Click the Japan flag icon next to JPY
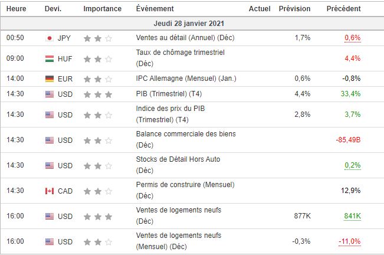 pyautogui.click(x=50, y=38)
